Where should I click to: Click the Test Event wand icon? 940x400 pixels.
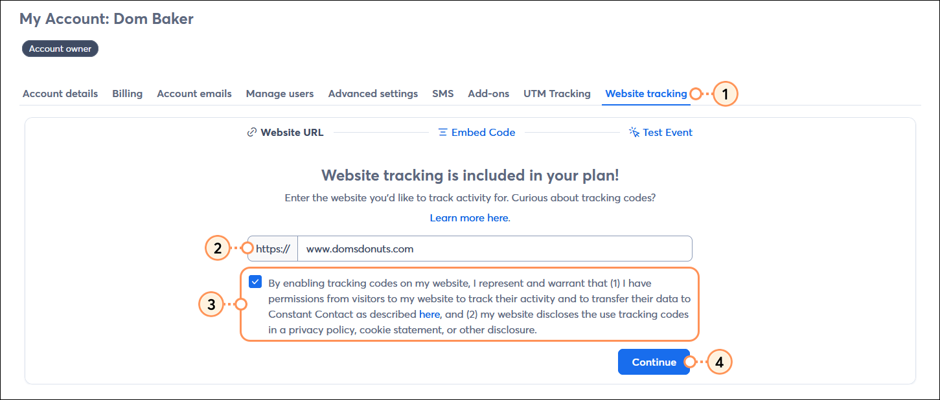click(x=633, y=131)
